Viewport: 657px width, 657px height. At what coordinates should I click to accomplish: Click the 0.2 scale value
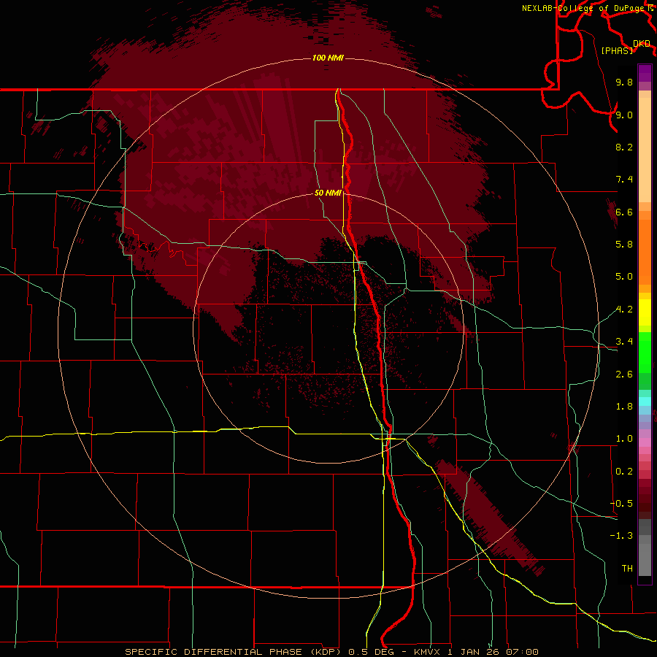pos(624,472)
